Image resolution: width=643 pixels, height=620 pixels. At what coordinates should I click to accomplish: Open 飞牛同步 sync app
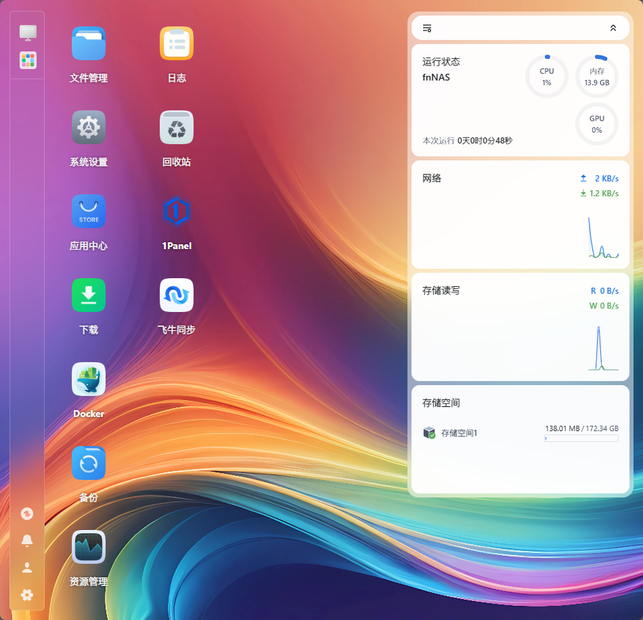point(177,295)
